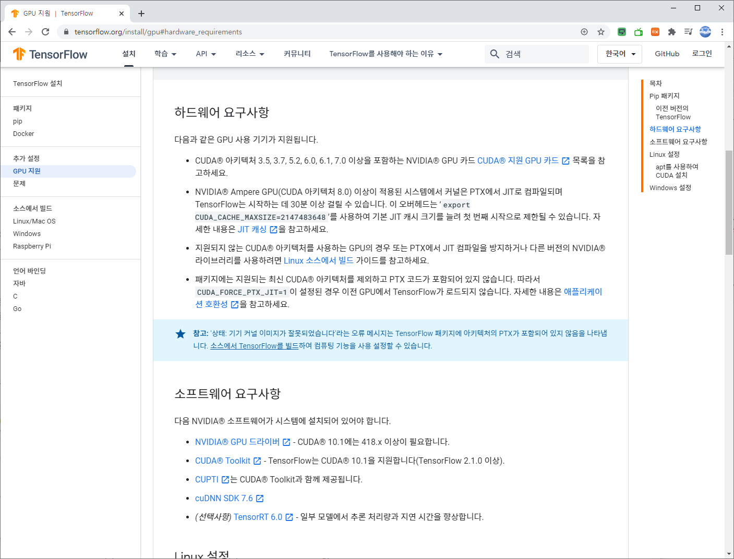Image resolution: width=734 pixels, height=559 pixels.
Task: Click the Chrome profile avatar
Action: tap(705, 32)
